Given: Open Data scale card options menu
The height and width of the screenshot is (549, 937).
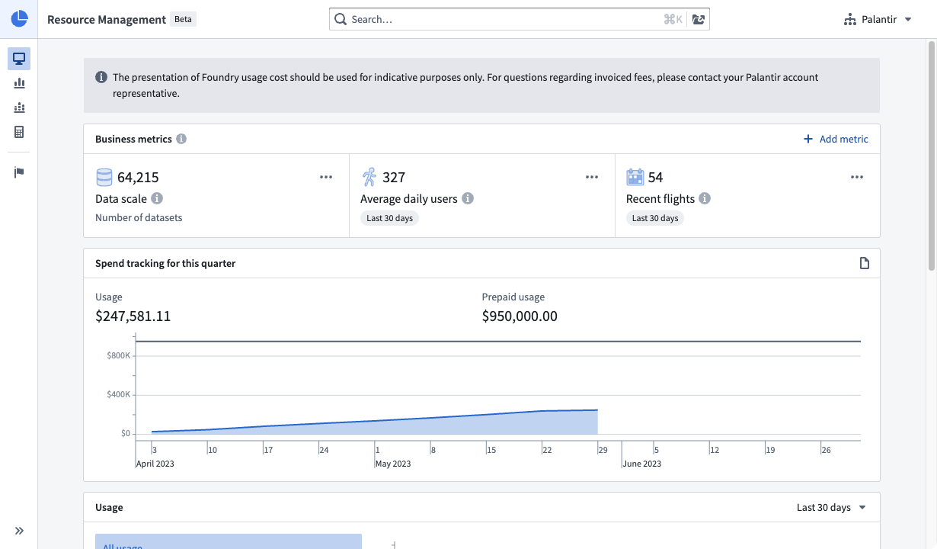Looking at the screenshot, I should point(326,177).
